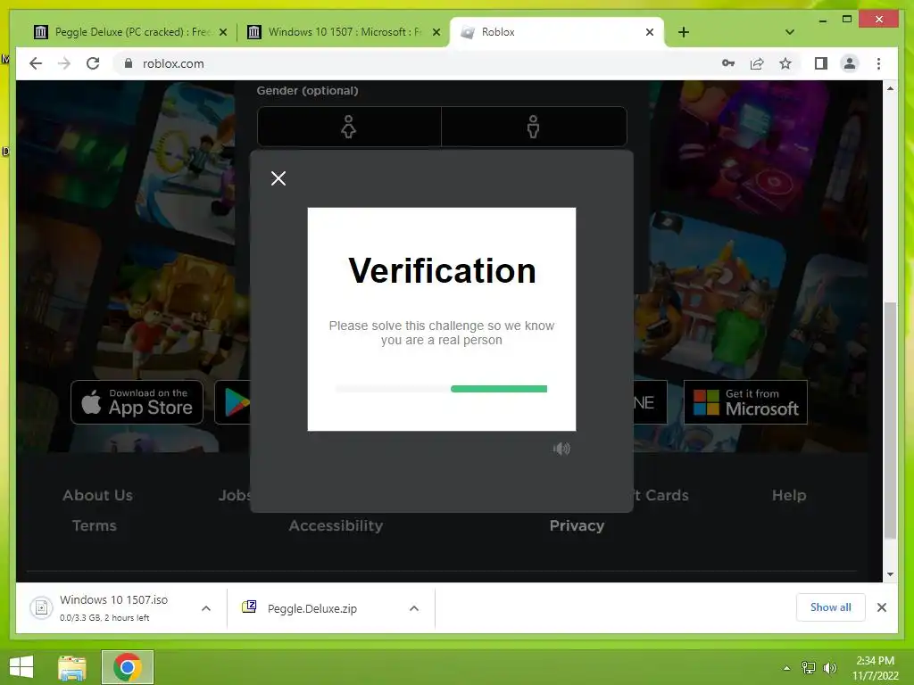Go back with the browser back arrow

click(36, 63)
